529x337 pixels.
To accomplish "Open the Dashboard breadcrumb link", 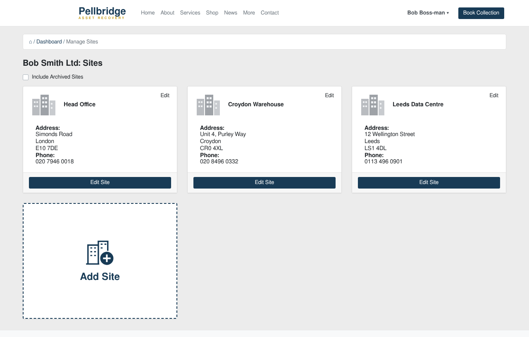I will tap(49, 42).
